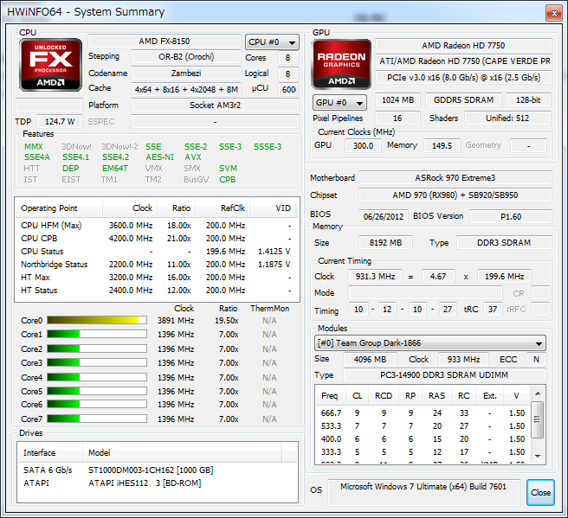Viewport: 568px width, 518px height.
Task: Click the memory clock 931.3 MHz field
Action: coord(375,277)
